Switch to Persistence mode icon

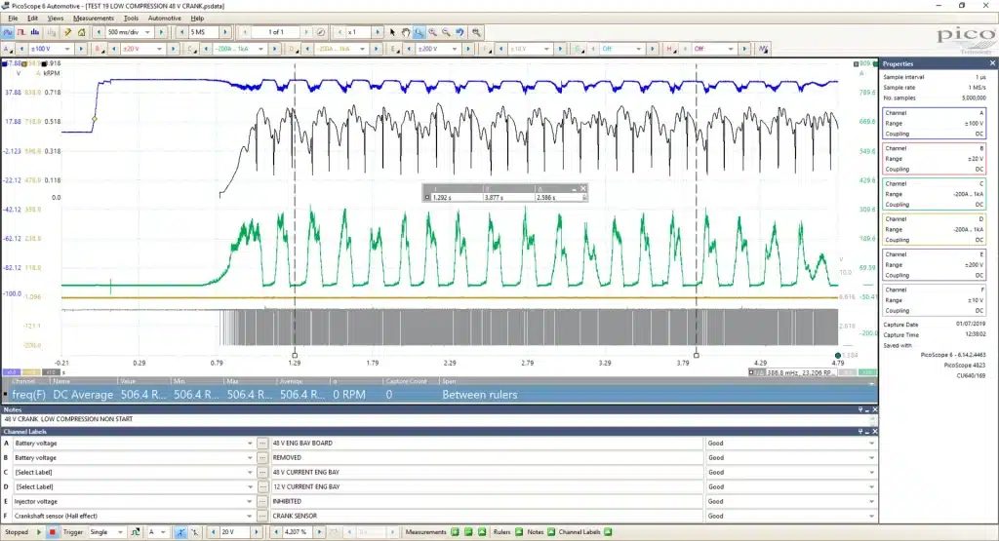click(x=21, y=32)
